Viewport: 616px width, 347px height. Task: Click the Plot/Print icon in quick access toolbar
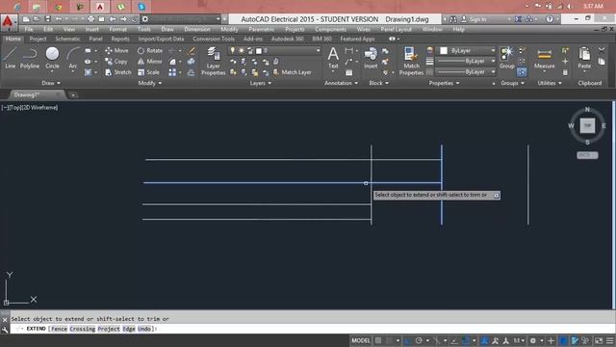90,19
